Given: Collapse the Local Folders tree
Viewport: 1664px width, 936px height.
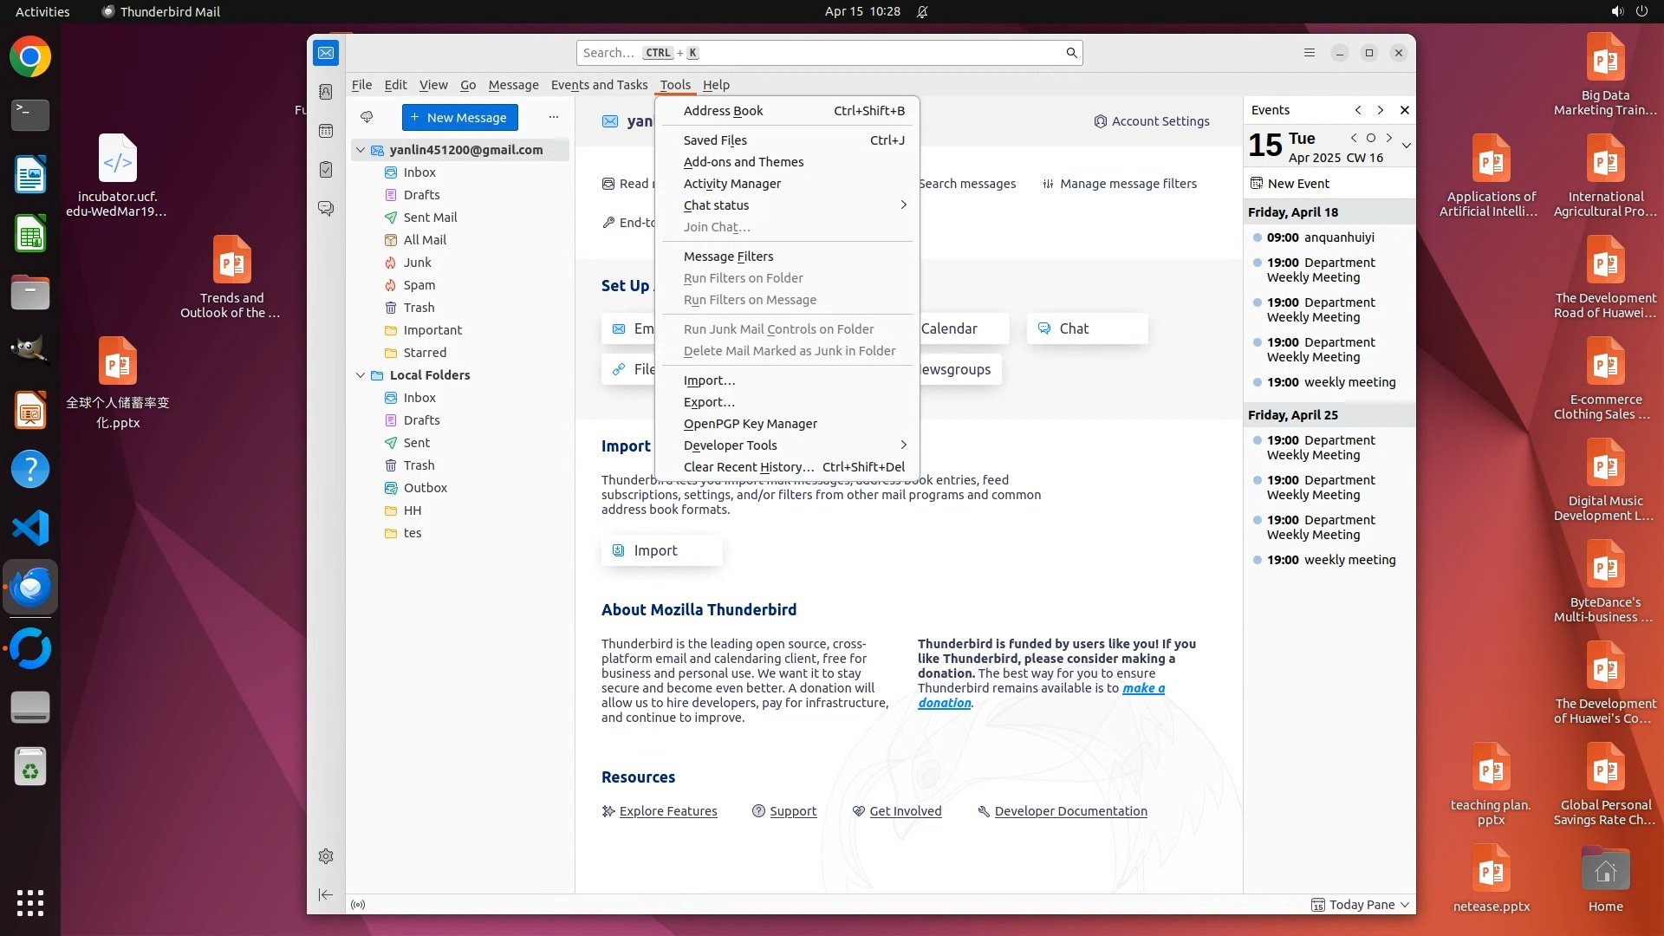Looking at the screenshot, I should click(x=361, y=375).
